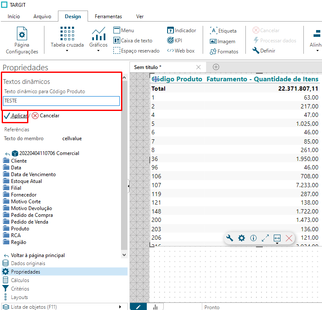
Task: Open the Região folder
Action: pos(14,242)
